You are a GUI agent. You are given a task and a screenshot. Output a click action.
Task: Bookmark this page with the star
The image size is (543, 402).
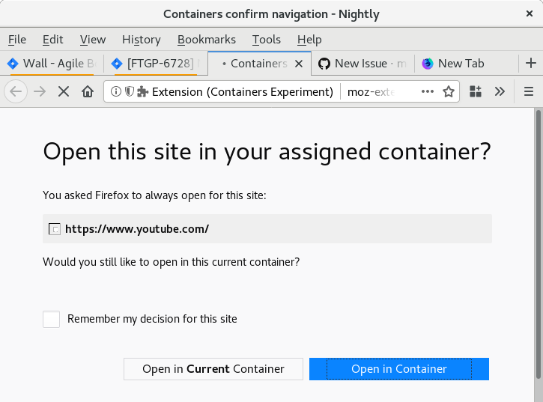point(449,91)
